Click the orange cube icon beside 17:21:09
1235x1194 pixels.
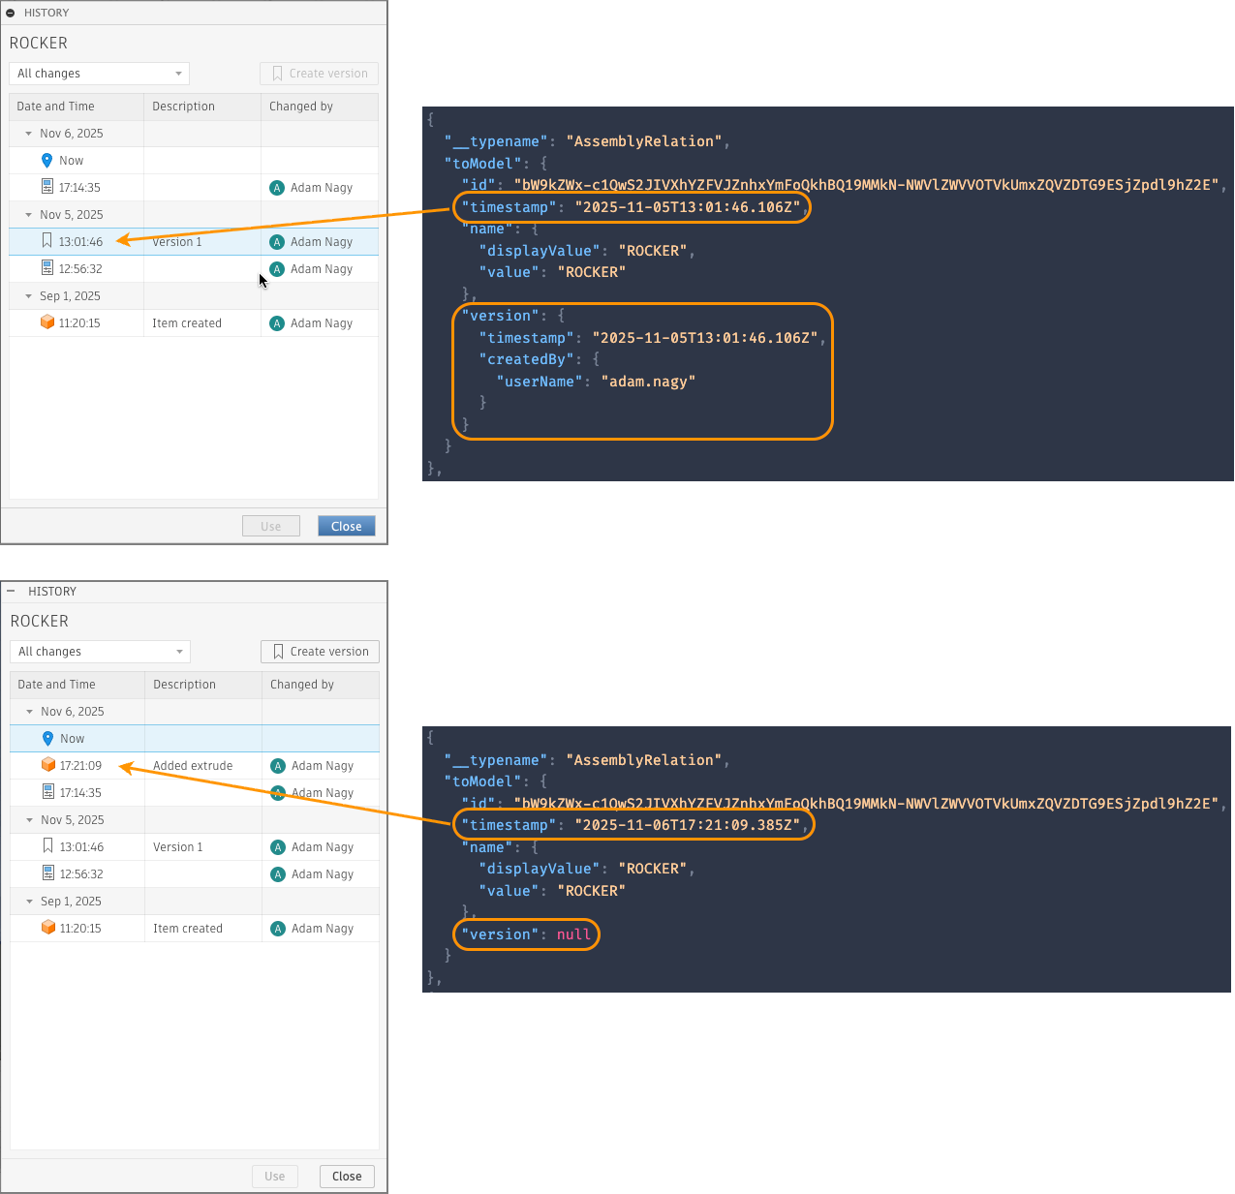tap(48, 765)
